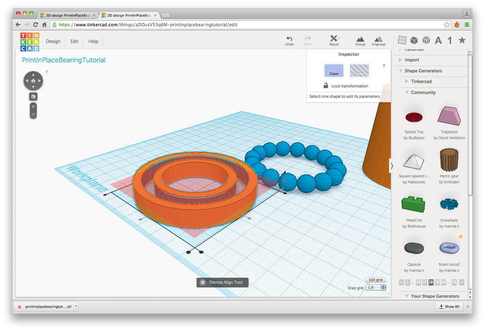This screenshot has width=485, height=331.
Task: Click the home view button in the orbit control
Action: pos(33,81)
